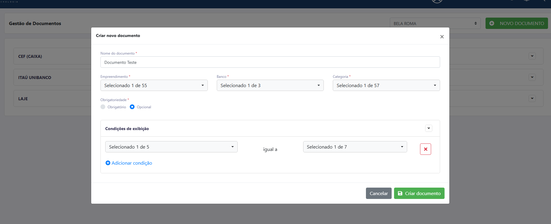Open the BELA ROMA selector
This screenshot has height=224, width=551.
(435, 23)
